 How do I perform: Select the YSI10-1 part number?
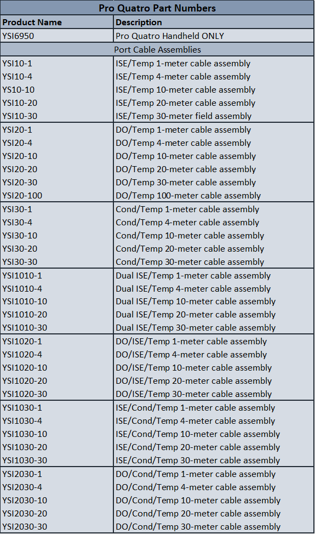pos(17,64)
